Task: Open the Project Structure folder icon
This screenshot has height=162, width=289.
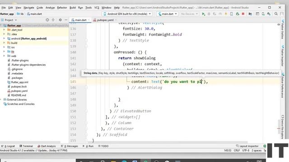Action: pyautogui.click(x=250, y=14)
